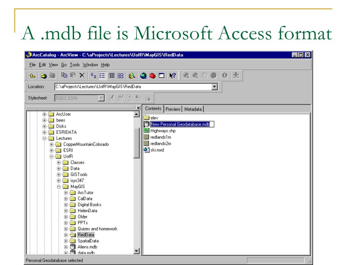Image resolution: width=353 pixels, height=265 pixels.
Task: Switch to List view icon
Action: [102, 76]
